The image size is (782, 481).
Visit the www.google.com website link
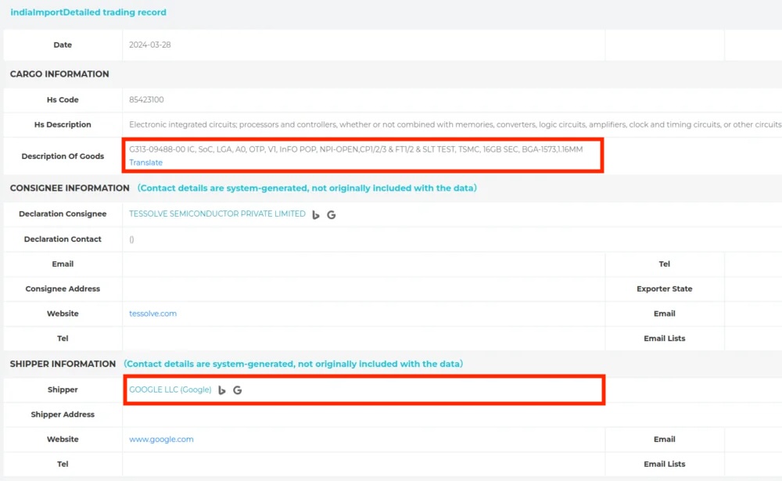tap(161, 440)
